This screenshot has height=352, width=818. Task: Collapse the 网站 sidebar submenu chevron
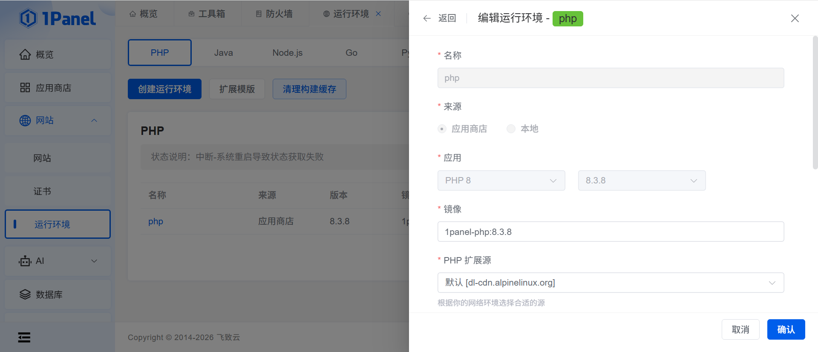pyautogui.click(x=94, y=120)
